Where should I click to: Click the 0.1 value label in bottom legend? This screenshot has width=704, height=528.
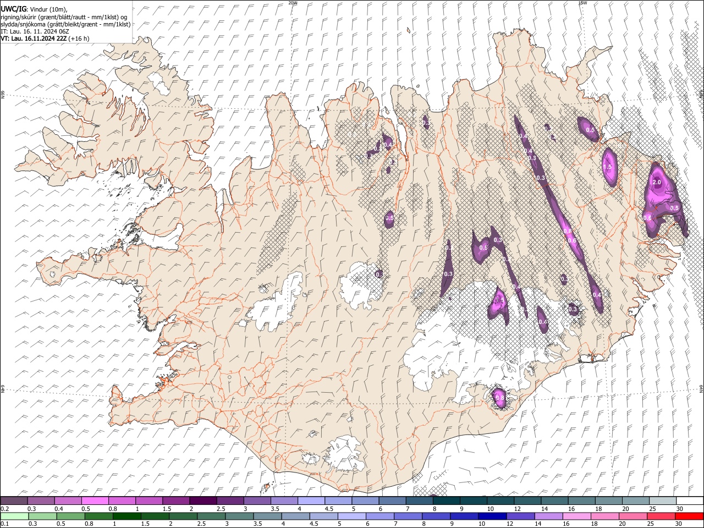(x=4, y=524)
